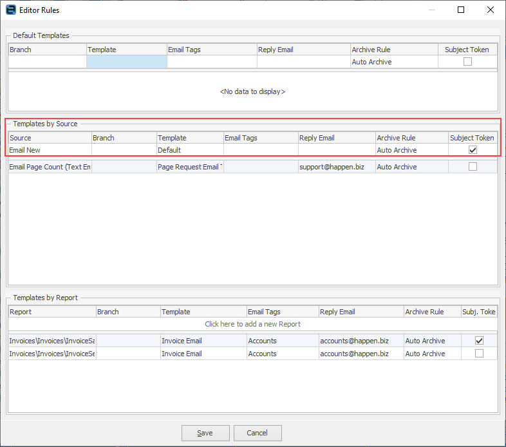This screenshot has height=447, width=506.
Task: Click here to add a new Report row
Action: (x=252, y=324)
